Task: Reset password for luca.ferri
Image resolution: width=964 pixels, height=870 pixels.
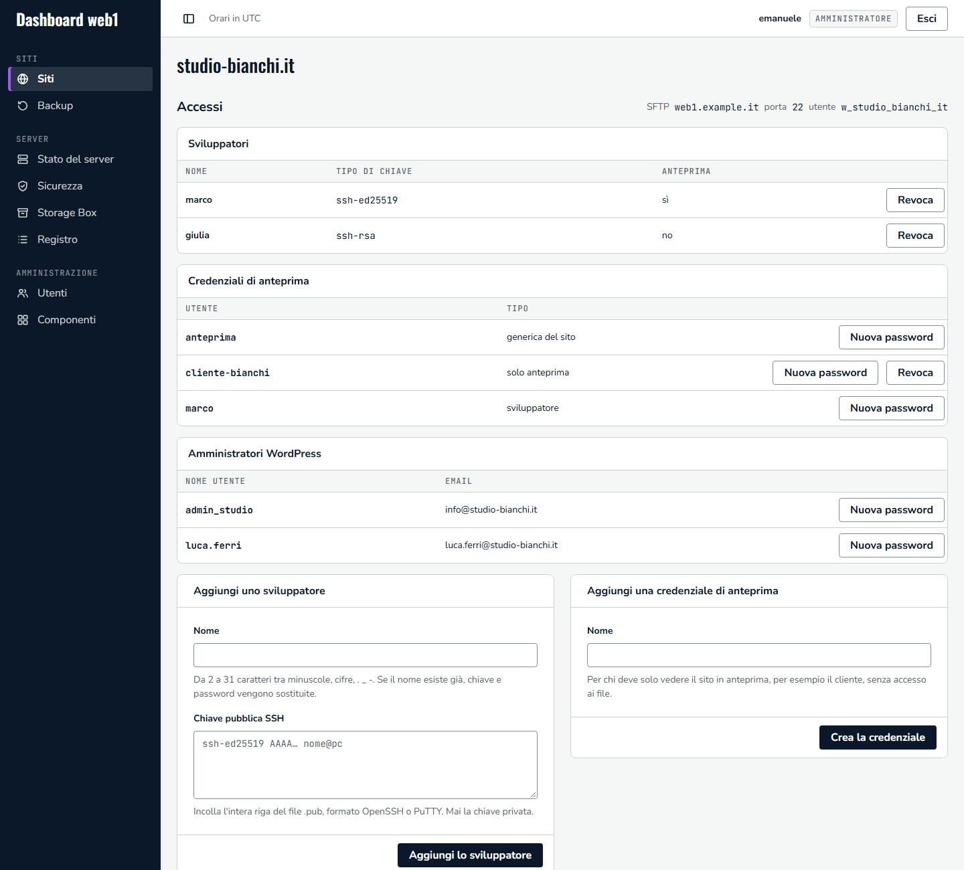Action: click(892, 545)
